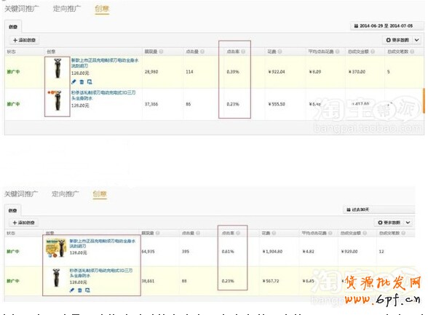Click the trash delete icon in bottom table

click(x=80, y=290)
